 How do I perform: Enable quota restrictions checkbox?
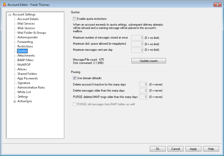[x=74, y=19]
